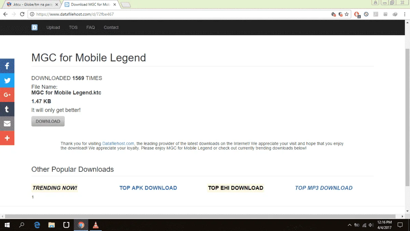This screenshot has height=231, width=410.
Task: Share page via Twitter sidebar icon
Action: click(7, 80)
